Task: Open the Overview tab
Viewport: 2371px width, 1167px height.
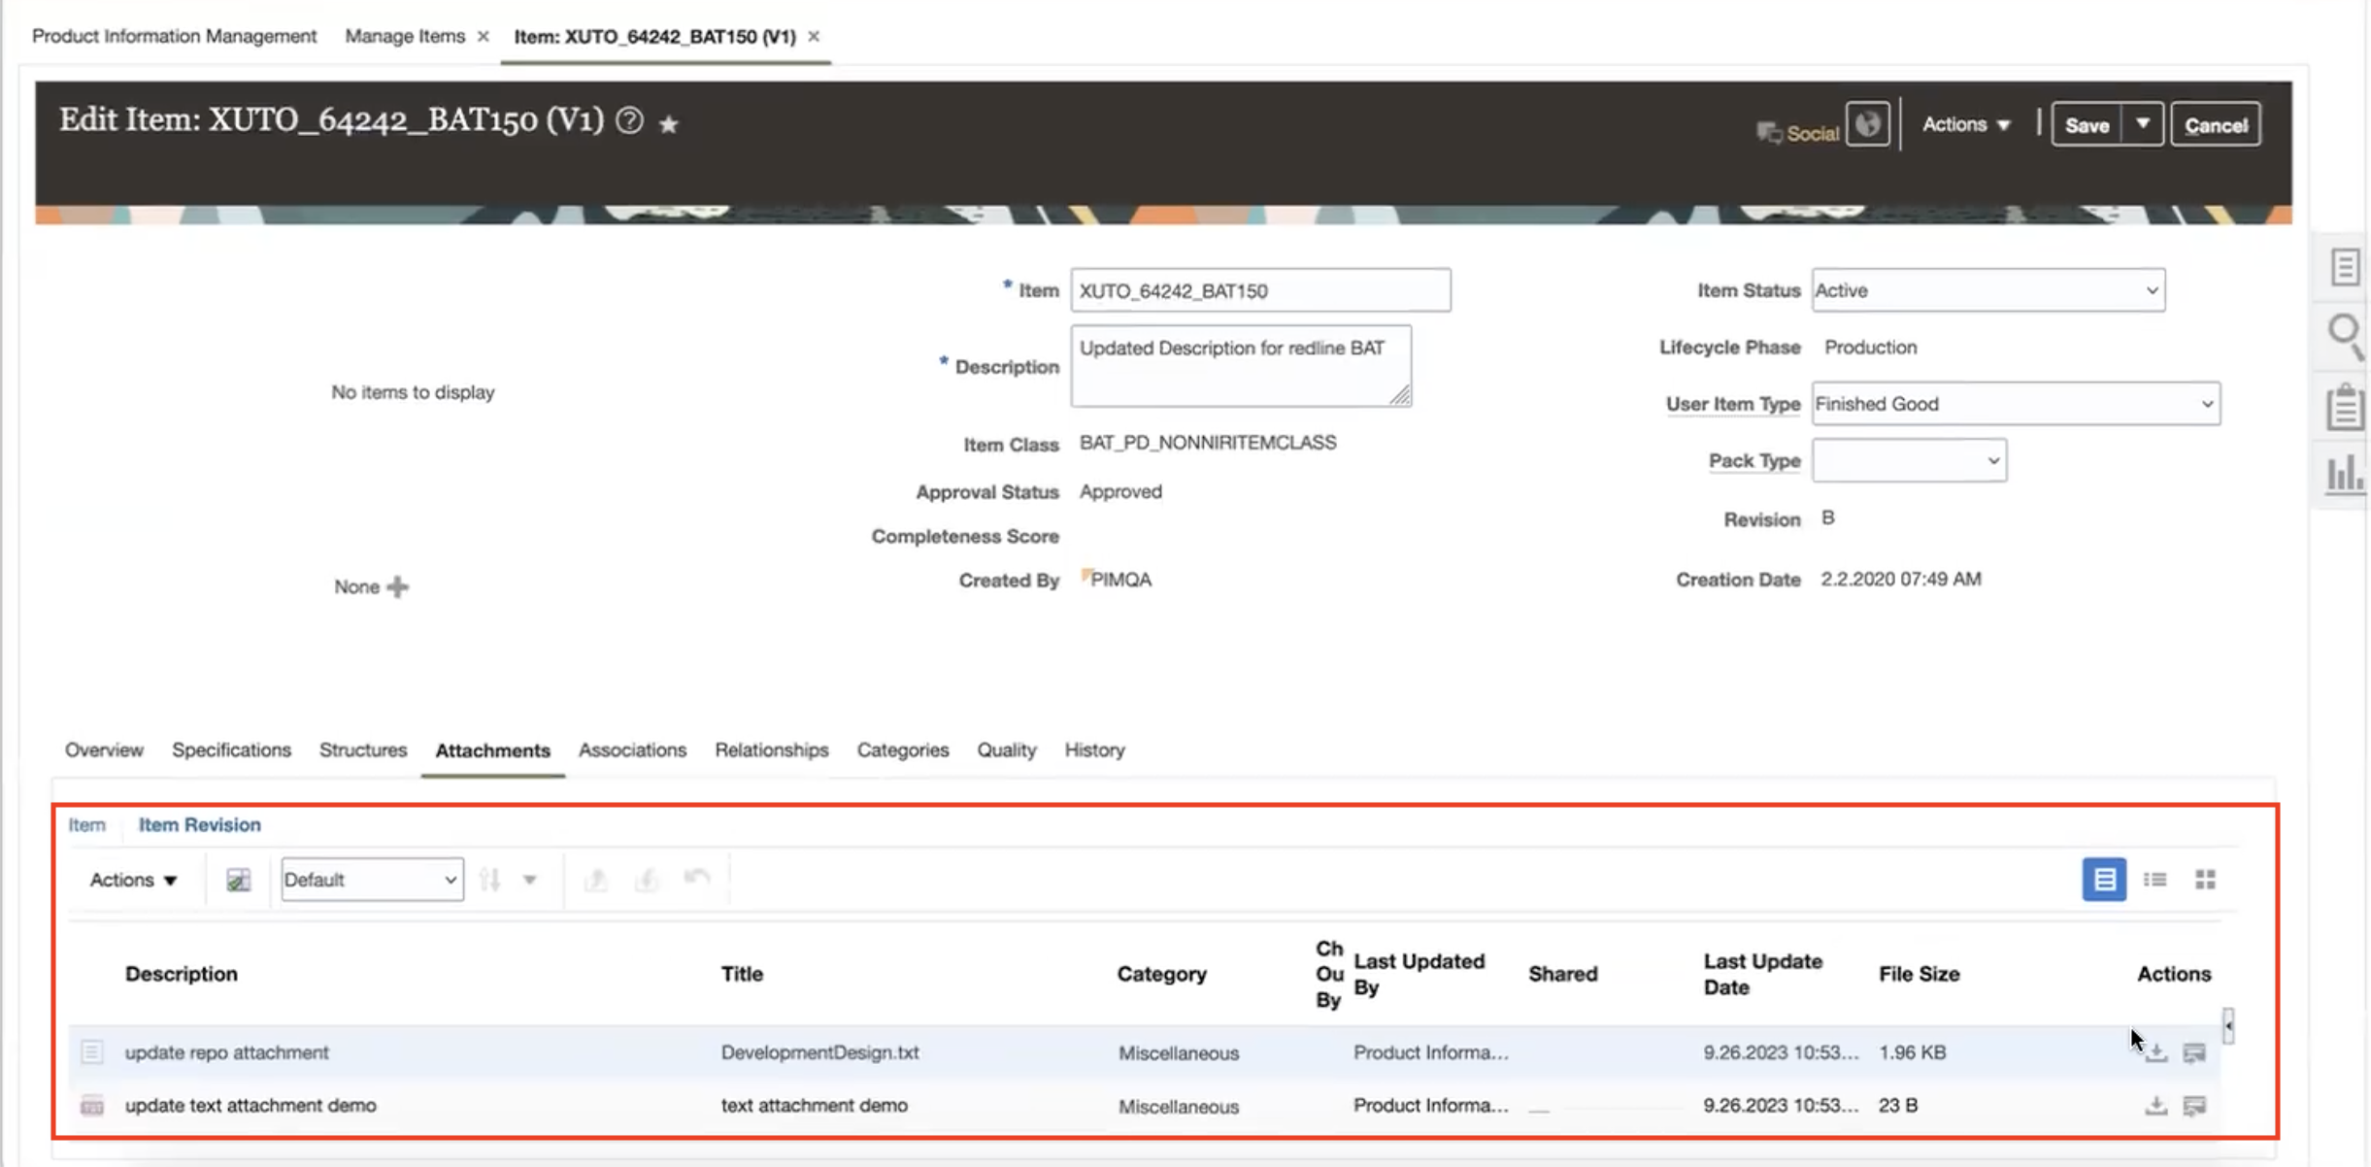Action: (x=104, y=750)
